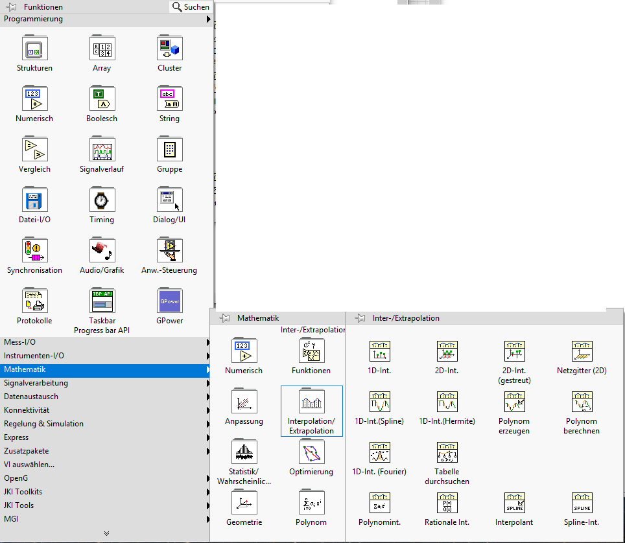Show more categories with double chevron

pyautogui.click(x=106, y=533)
